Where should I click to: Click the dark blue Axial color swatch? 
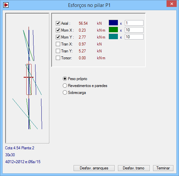click(x=113, y=23)
